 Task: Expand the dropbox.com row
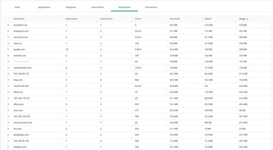coord(8,147)
